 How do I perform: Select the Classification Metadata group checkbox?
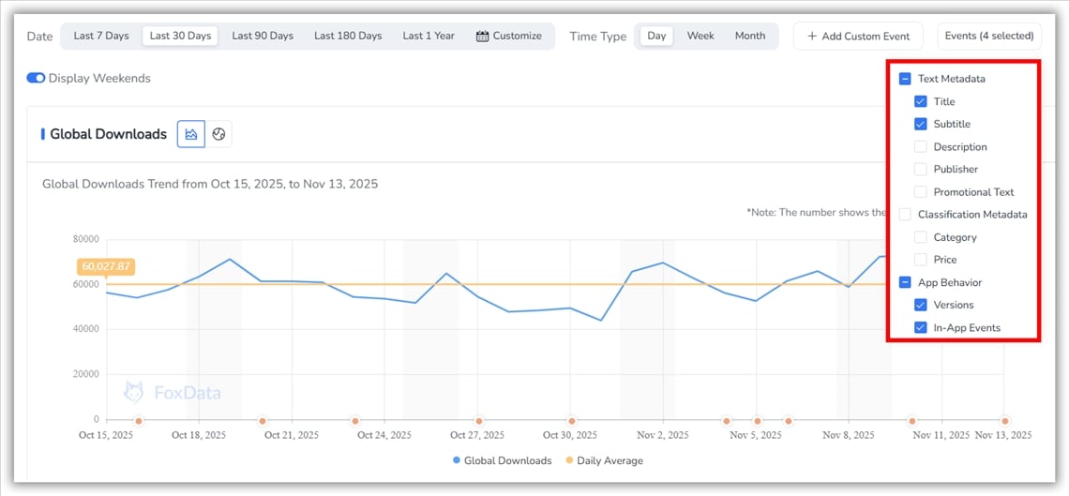click(x=905, y=215)
